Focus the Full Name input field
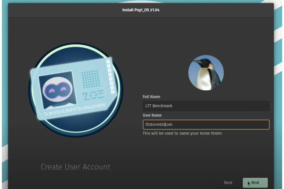The width and height of the screenshot is (284, 189). coord(206,106)
